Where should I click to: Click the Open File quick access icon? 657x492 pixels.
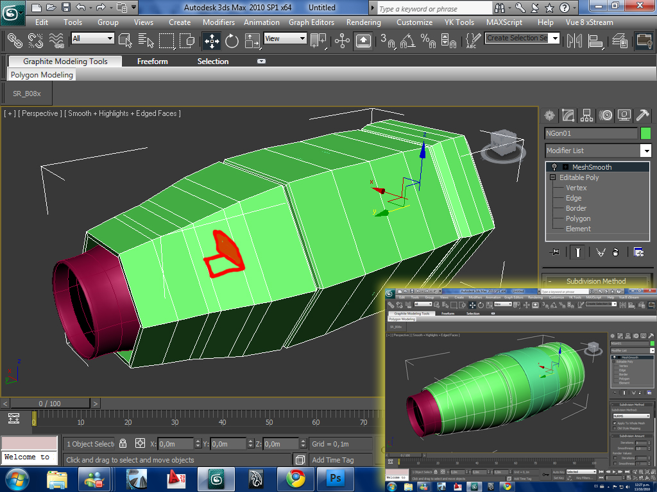pos(51,7)
